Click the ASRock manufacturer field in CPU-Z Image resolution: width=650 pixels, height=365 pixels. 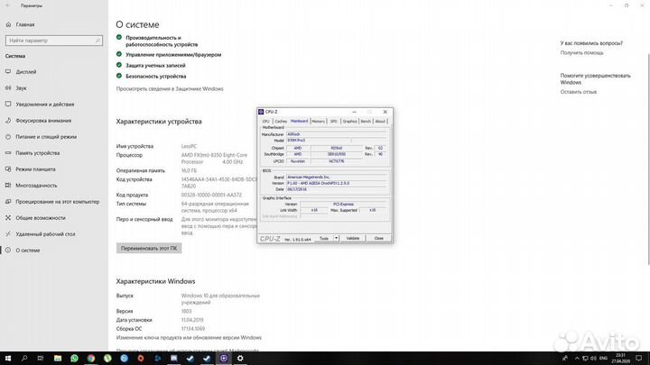click(337, 134)
